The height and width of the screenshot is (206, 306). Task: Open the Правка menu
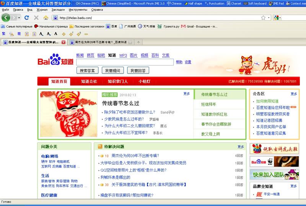pyautogui.click(x=18, y=10)
